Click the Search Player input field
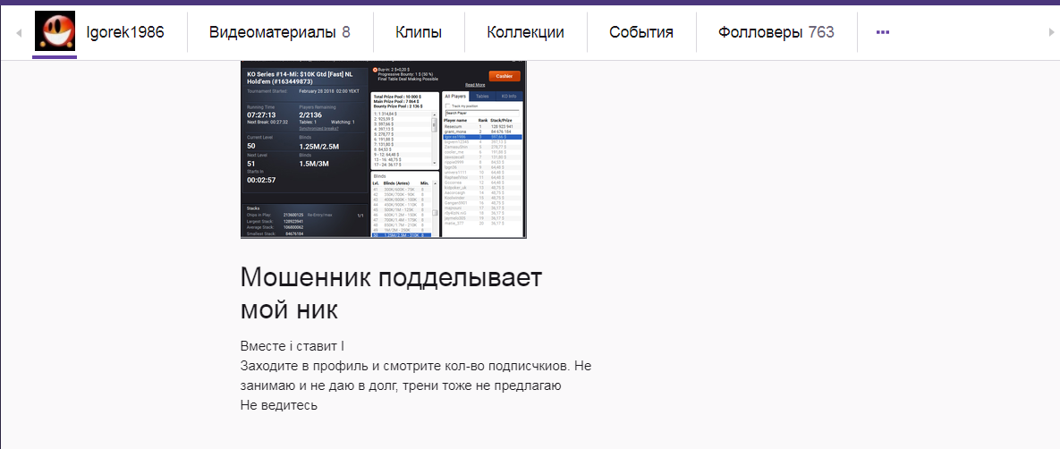This screenshot has width=1060, height=449. coord(481,113)
